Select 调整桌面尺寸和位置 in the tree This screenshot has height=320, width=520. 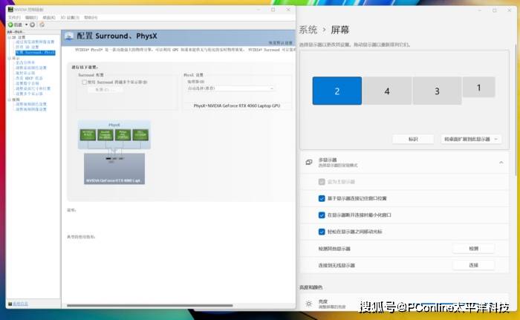pyautogui.click(x=33, y=88)
